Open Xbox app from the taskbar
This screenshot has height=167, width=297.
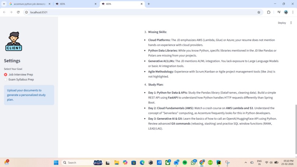[x=168, y=163]
